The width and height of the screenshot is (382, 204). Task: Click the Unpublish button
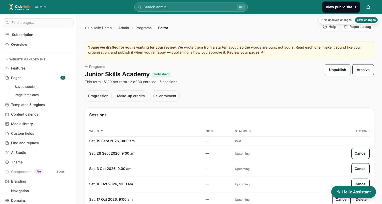coord(338,70)
